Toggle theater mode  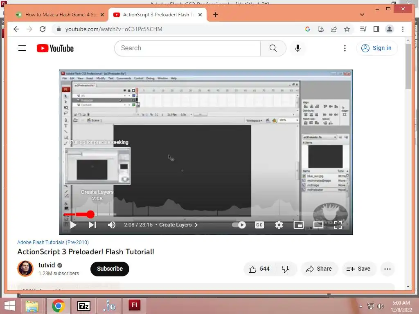pos(318,225)
